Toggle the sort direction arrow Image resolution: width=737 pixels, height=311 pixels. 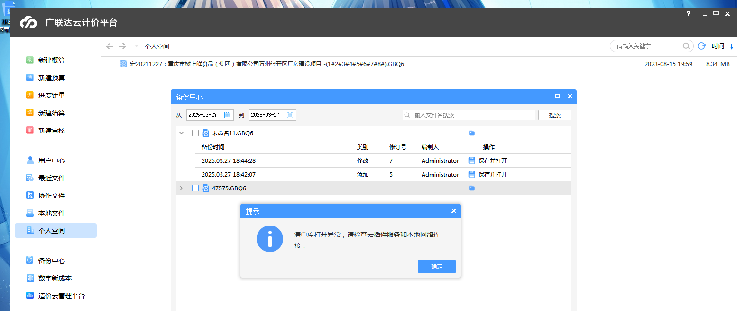732,47
